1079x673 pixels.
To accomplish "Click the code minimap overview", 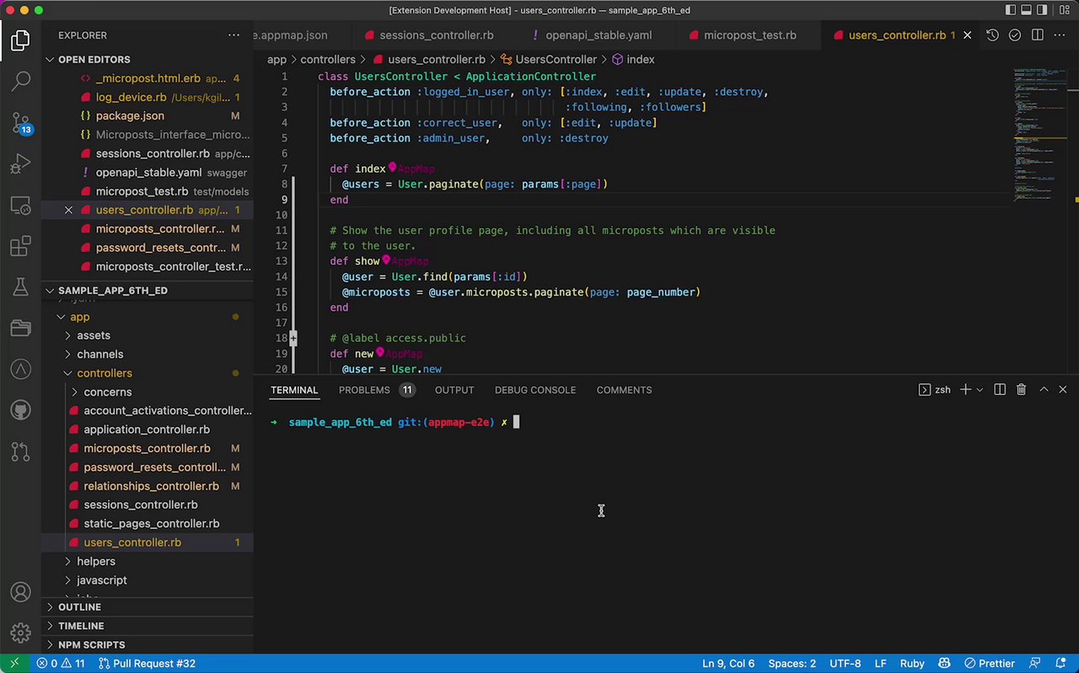I will pos(1039,135).
